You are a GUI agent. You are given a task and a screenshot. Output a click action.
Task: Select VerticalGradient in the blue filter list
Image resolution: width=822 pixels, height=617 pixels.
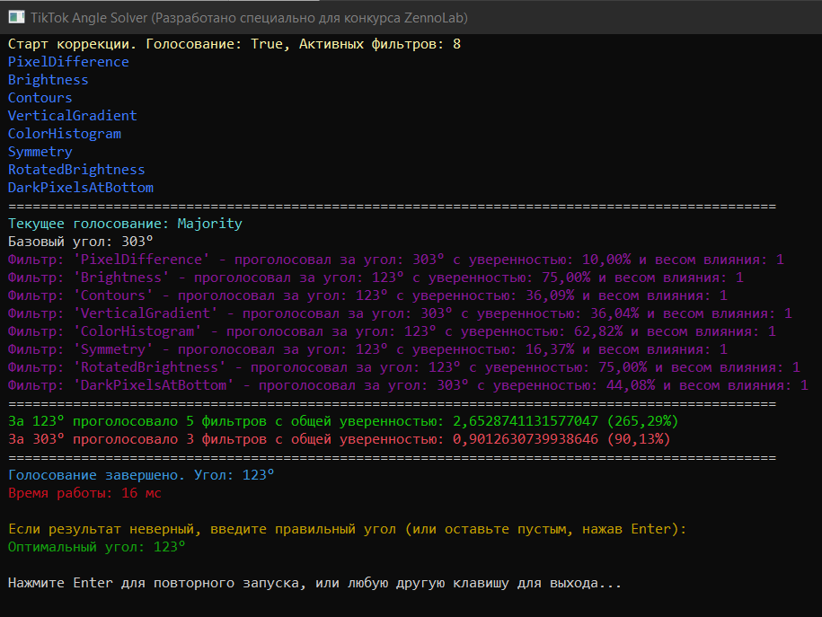73,116
